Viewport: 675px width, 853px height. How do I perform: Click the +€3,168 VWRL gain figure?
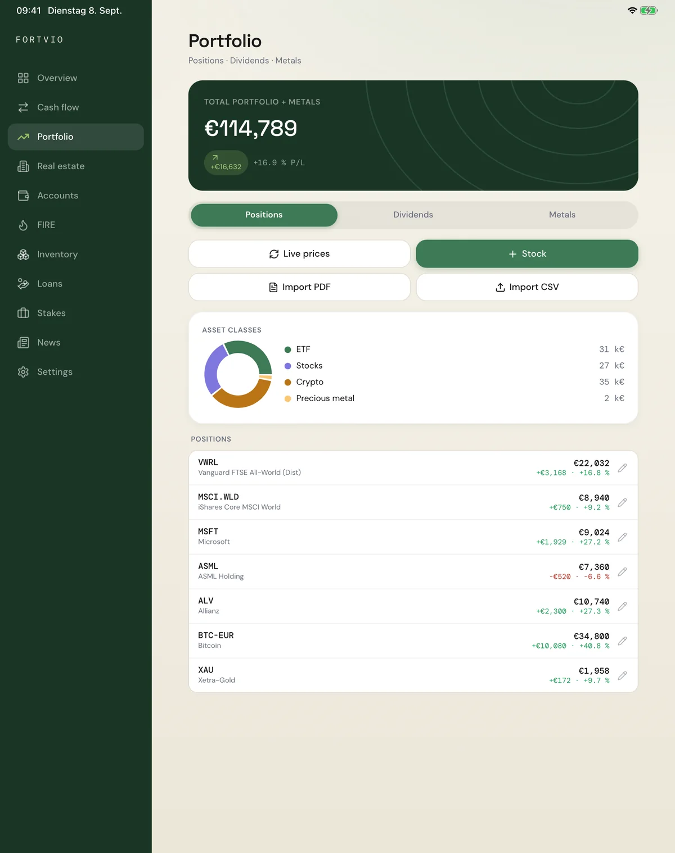pyautogui.click(x=551, y=473)
